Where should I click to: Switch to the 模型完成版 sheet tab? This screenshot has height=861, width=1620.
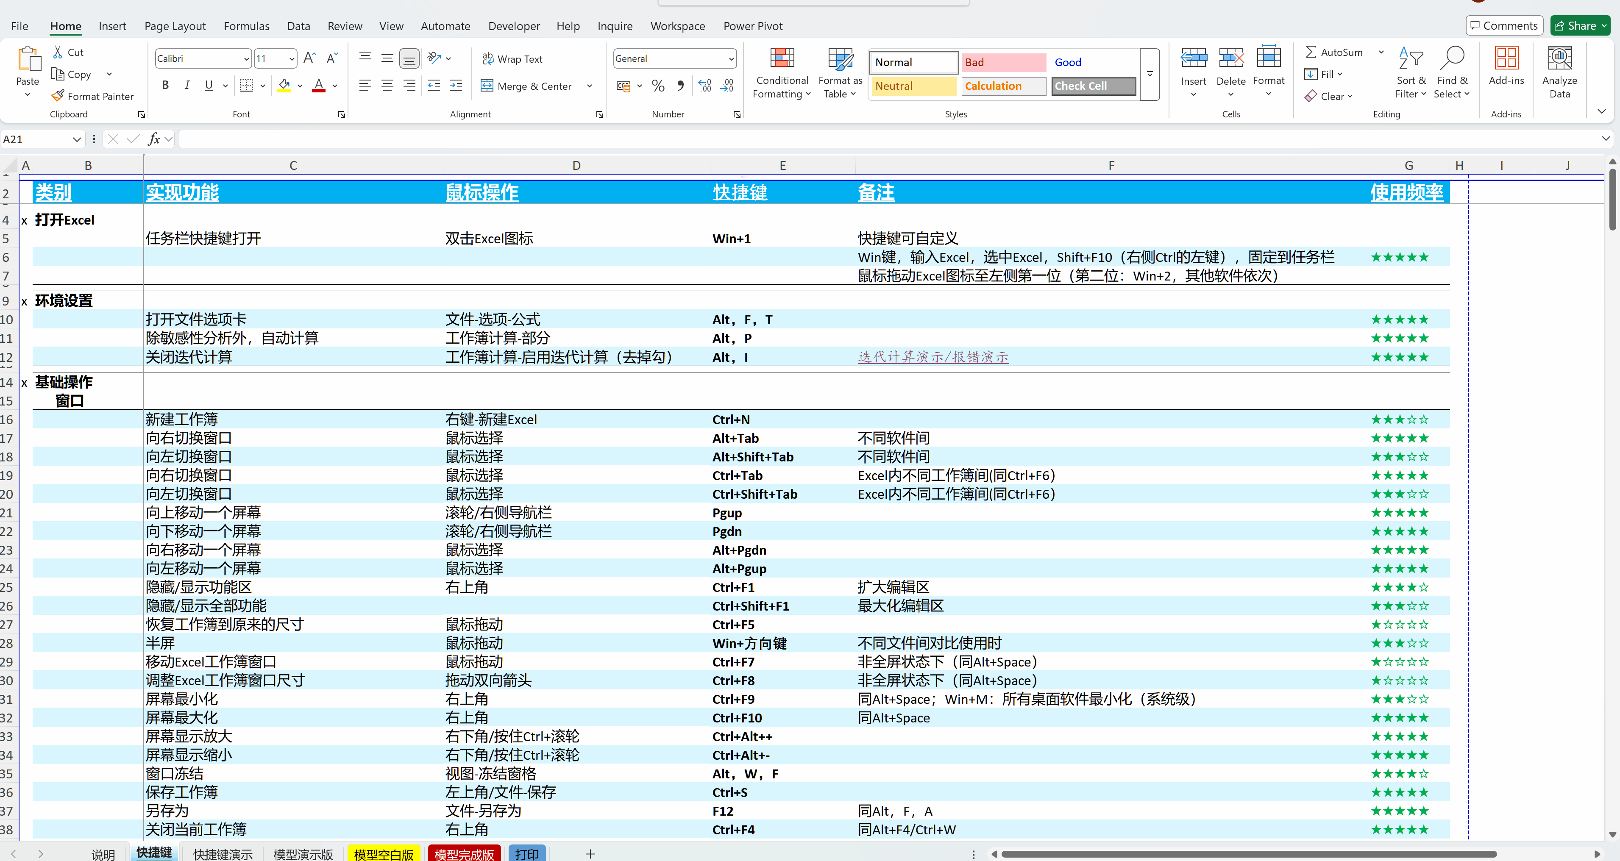tap(464, 853)
